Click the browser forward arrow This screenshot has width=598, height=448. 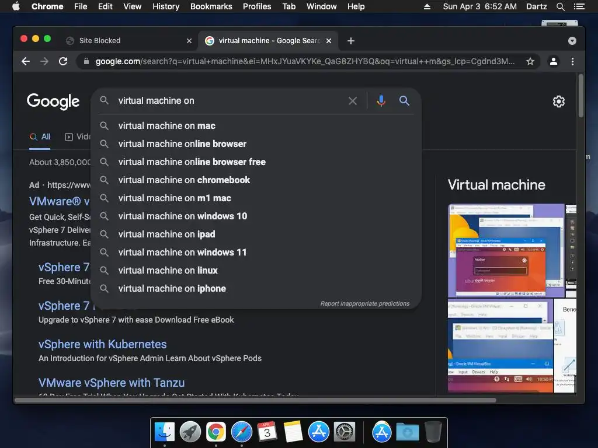pyautogui.click(x=44, y=61)
